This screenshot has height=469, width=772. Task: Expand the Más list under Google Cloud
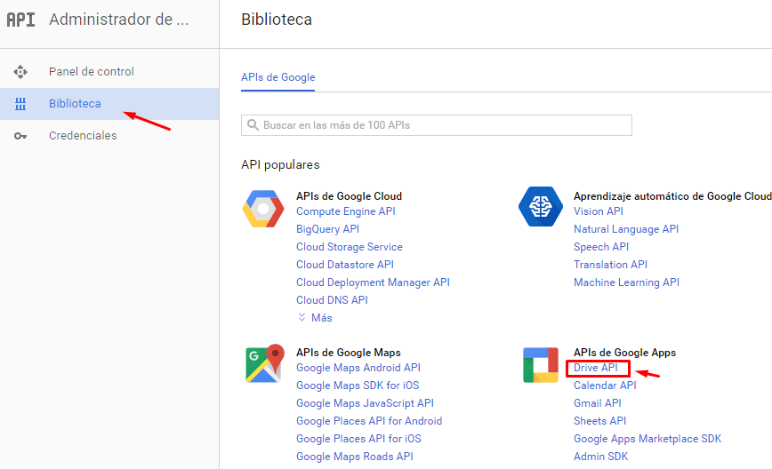point(315,318)
